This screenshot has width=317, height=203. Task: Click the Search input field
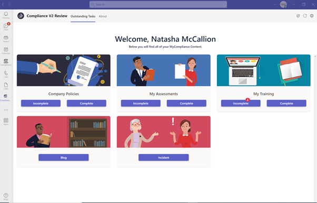158,4
